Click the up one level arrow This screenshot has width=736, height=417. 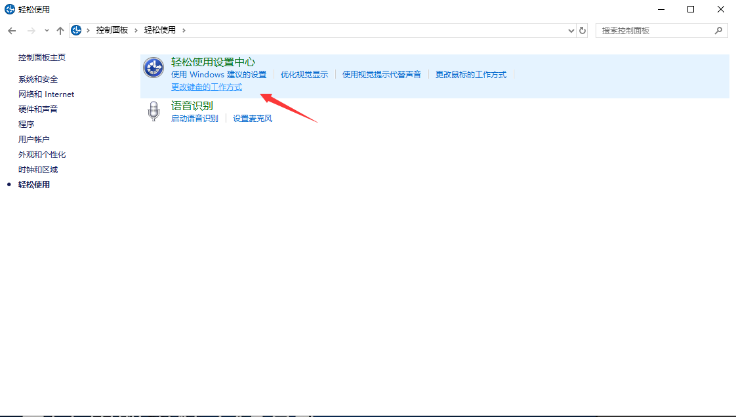coord(60,31)
